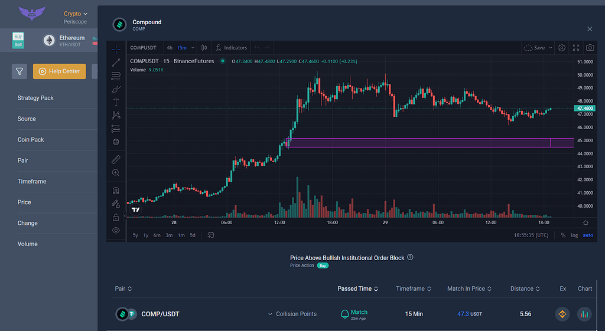This screenshot has height=331, width=605.
Task: Expand the Save layout dropdown arrow
Action: pyautogui.click(x=551, y=48)
